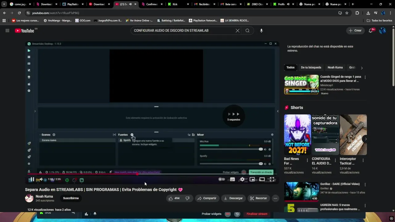Click the Compartir button
The height and width of the screenshot is (222, 395).
(x=207, y=198)
